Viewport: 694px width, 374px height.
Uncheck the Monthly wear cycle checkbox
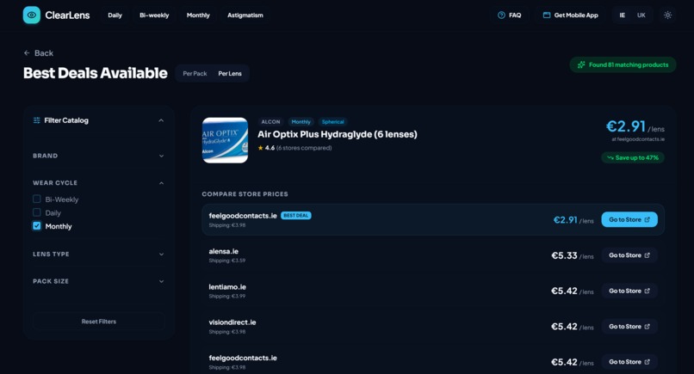pos(37,226)
